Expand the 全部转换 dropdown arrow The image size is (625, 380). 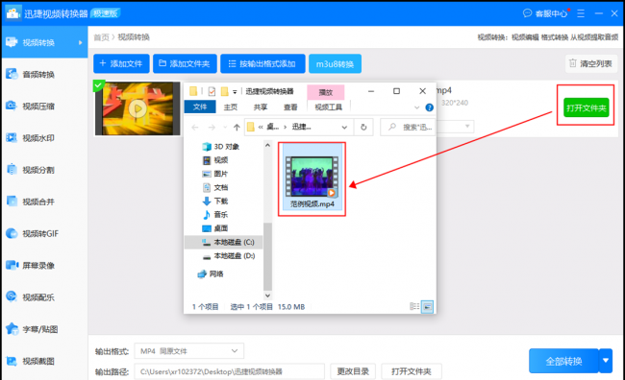606,361
